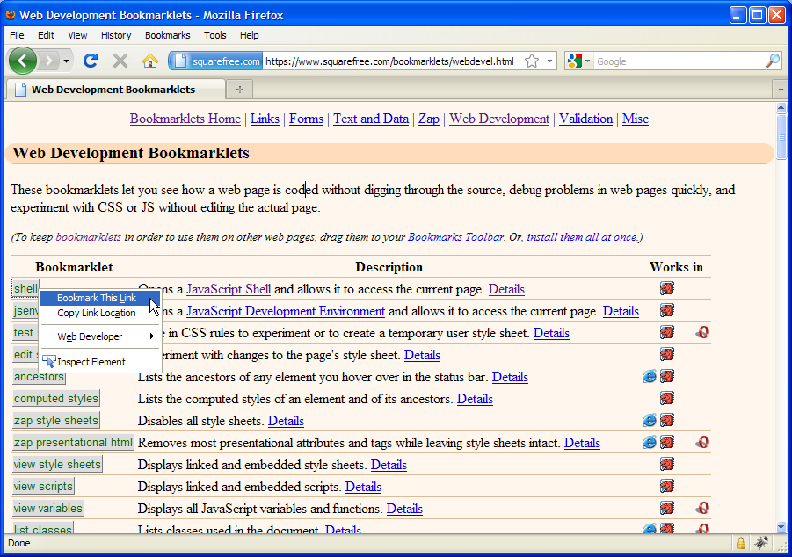
Task: Open the Tools menu
Action: click(x=214, y=35)
